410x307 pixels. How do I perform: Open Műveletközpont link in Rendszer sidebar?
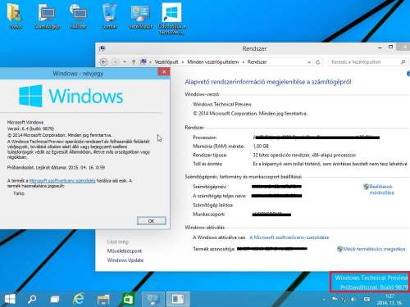(125, 251)
